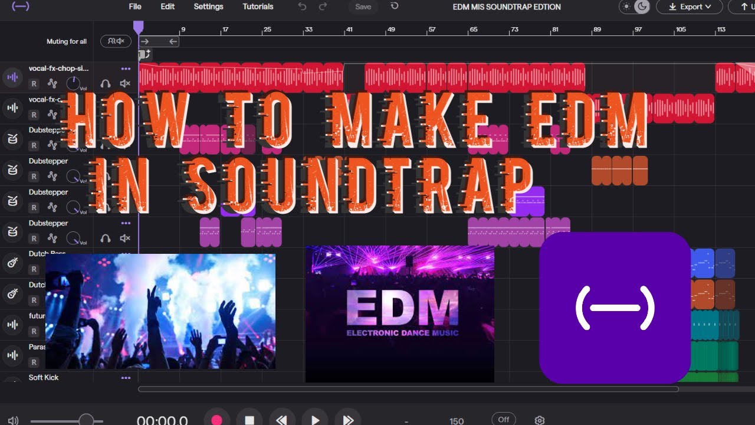
Task: Click project title EDM MIS SOUNDTRAP EDTION
Action: 507,7
